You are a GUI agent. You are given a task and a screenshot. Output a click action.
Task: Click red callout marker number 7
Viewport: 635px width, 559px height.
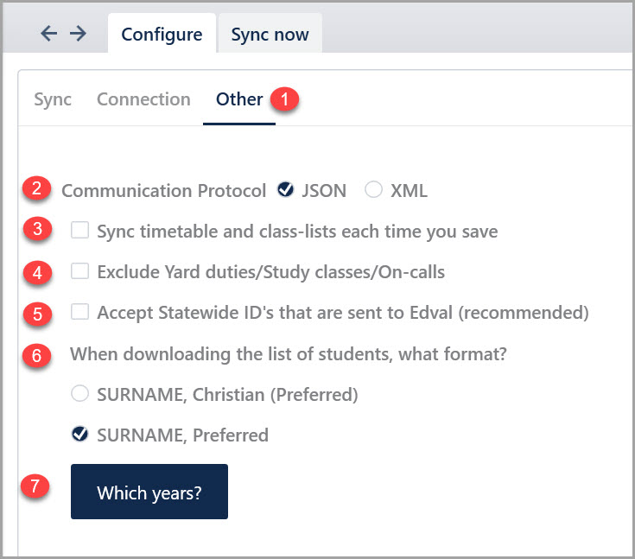click(35, 486)
